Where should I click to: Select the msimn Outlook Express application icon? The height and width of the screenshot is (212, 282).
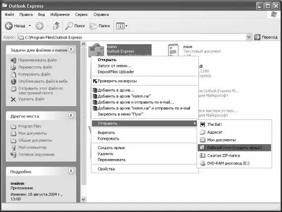96,50
